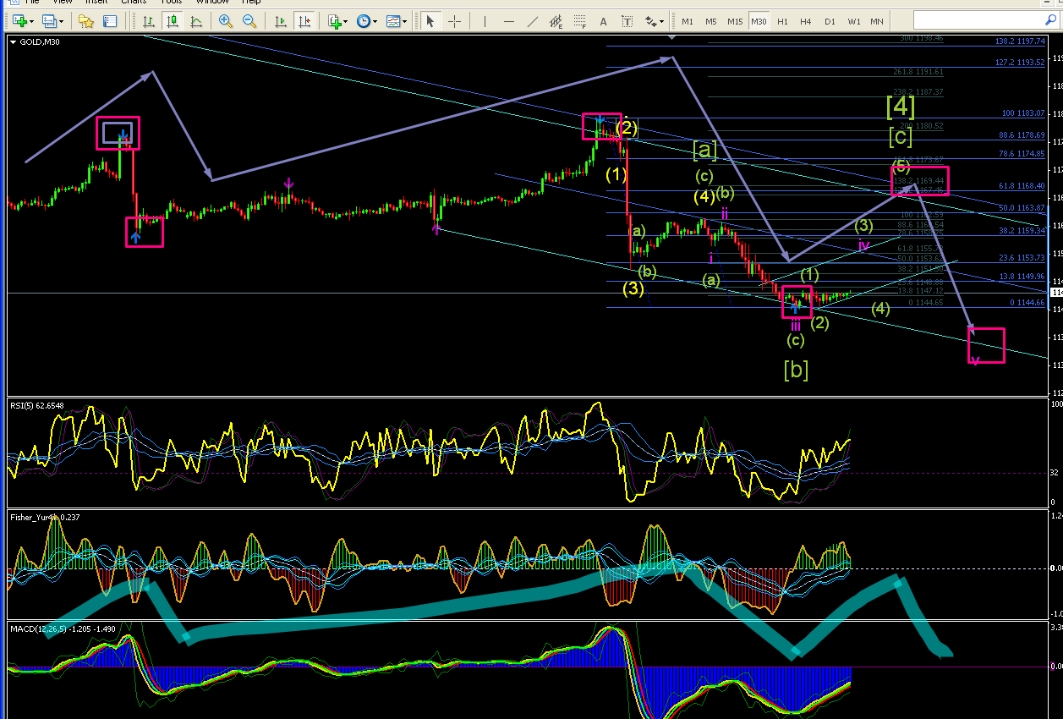Select the arrows drawing objects icon
The height and width of the screenshot is (719, 1063).
[x=651, y=21]
